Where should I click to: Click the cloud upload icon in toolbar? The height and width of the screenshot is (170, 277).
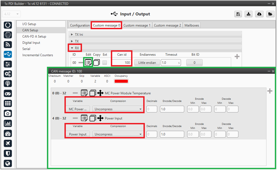click(259, 14)
